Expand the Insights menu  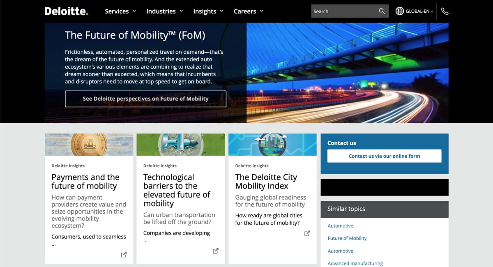(x=208, y=11)
